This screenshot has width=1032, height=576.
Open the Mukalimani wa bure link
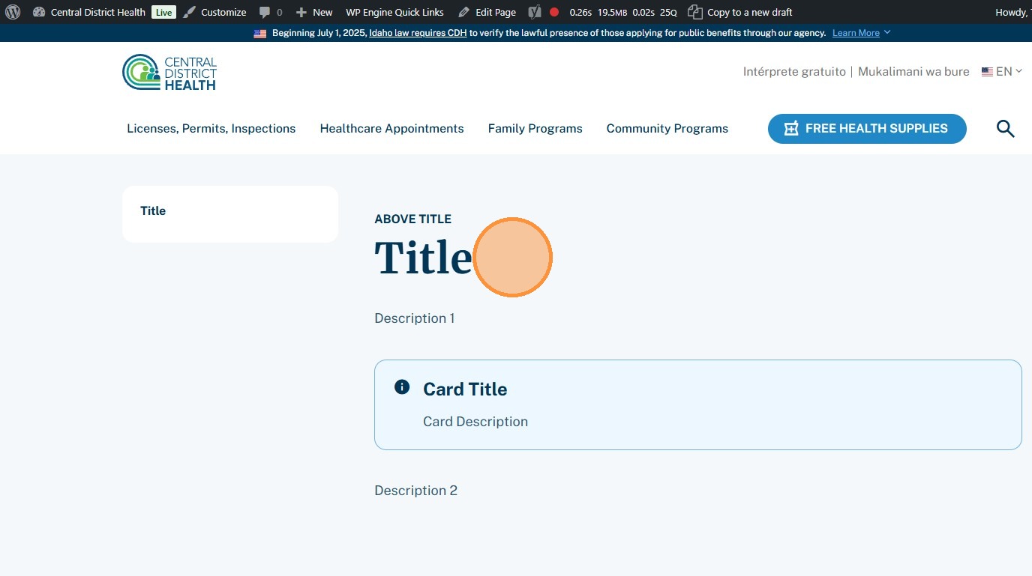point(913,72)
